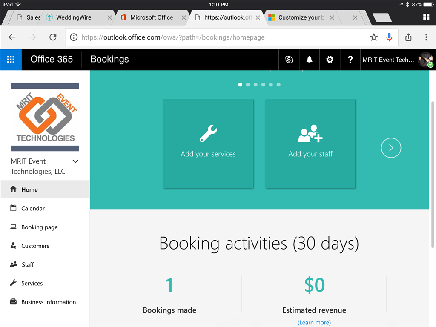Open the notifications bell
The image size is (436, 327).
tap(309, 60)
